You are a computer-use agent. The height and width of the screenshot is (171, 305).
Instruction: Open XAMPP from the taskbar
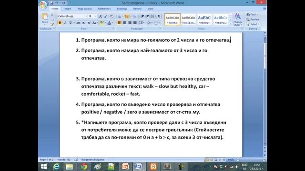point(153,167)
